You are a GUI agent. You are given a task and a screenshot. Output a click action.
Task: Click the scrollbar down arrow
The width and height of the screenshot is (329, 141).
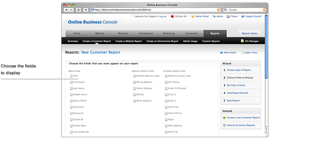click(x=266, y=132)
